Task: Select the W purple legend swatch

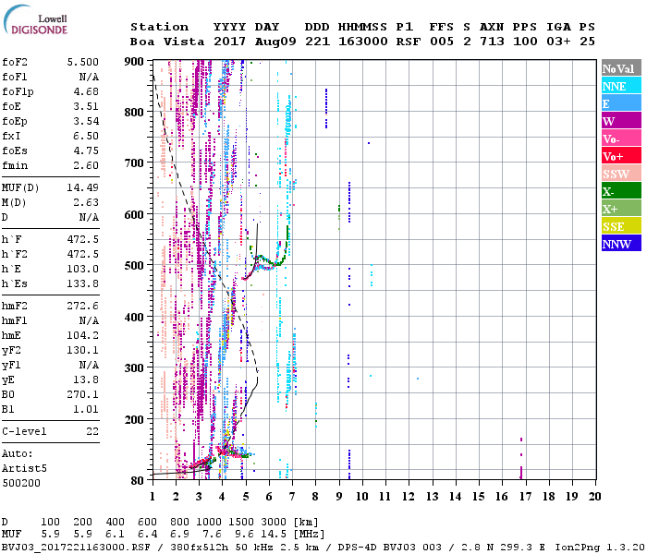Action: tap(617, 121)
